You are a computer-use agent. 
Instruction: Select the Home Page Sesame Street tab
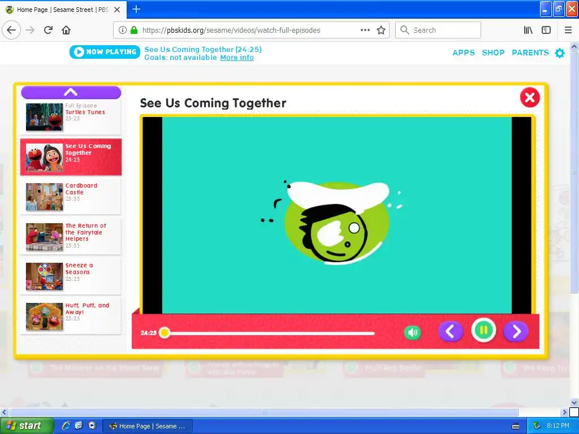click(x=63, y=10)
